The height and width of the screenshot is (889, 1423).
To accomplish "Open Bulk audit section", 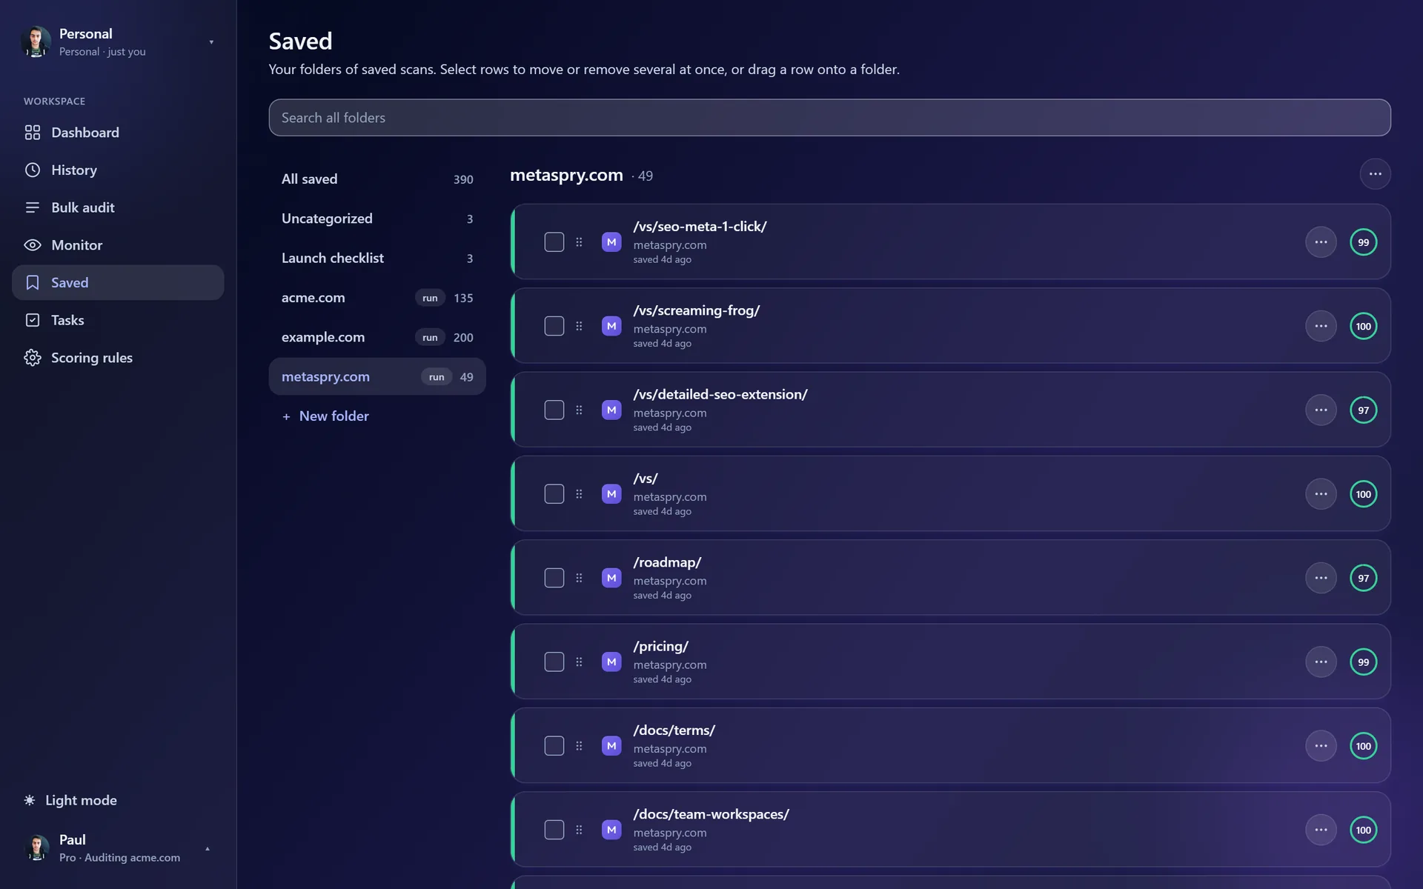I will click(x=118, y=207).
